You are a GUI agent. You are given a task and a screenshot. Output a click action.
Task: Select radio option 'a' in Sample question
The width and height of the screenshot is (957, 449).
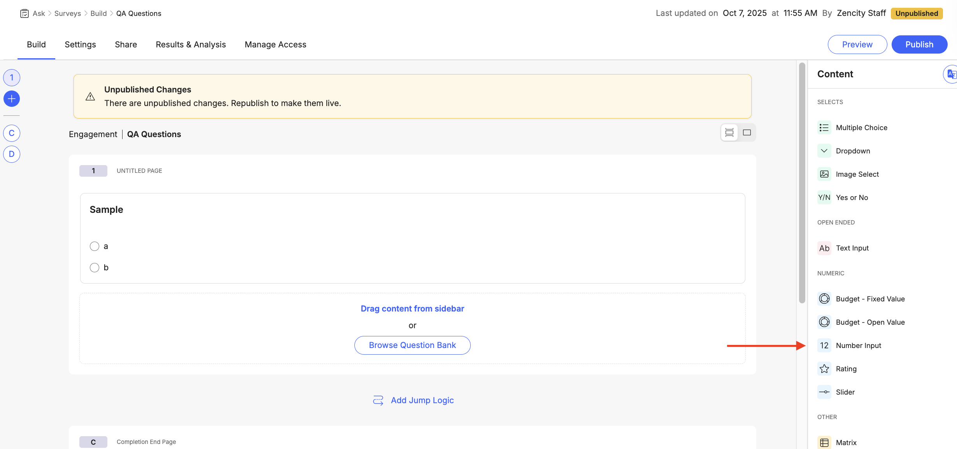tap(94, 246)
